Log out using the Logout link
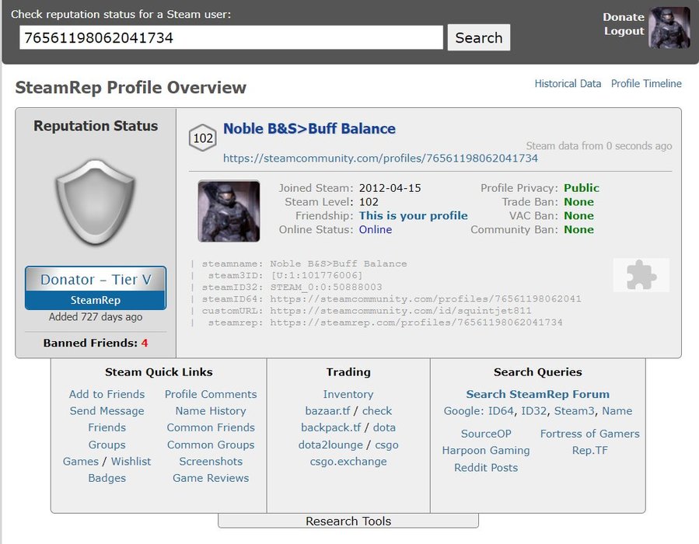 [624, 31]
